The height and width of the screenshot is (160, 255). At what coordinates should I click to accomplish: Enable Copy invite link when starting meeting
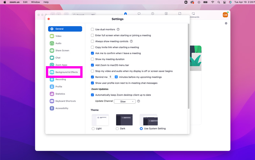click(x=92, y=47)
